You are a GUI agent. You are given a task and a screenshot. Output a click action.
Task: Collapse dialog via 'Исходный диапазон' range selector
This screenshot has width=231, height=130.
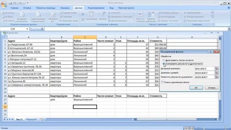(217, 69)
